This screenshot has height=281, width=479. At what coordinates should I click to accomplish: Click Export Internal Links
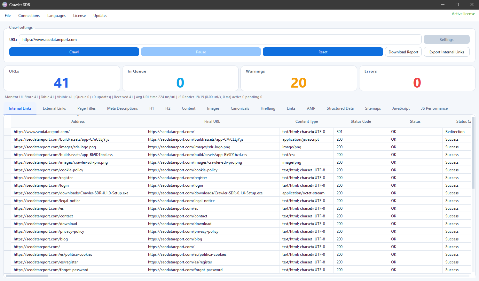pyautogui.click(x=446, y=52)
